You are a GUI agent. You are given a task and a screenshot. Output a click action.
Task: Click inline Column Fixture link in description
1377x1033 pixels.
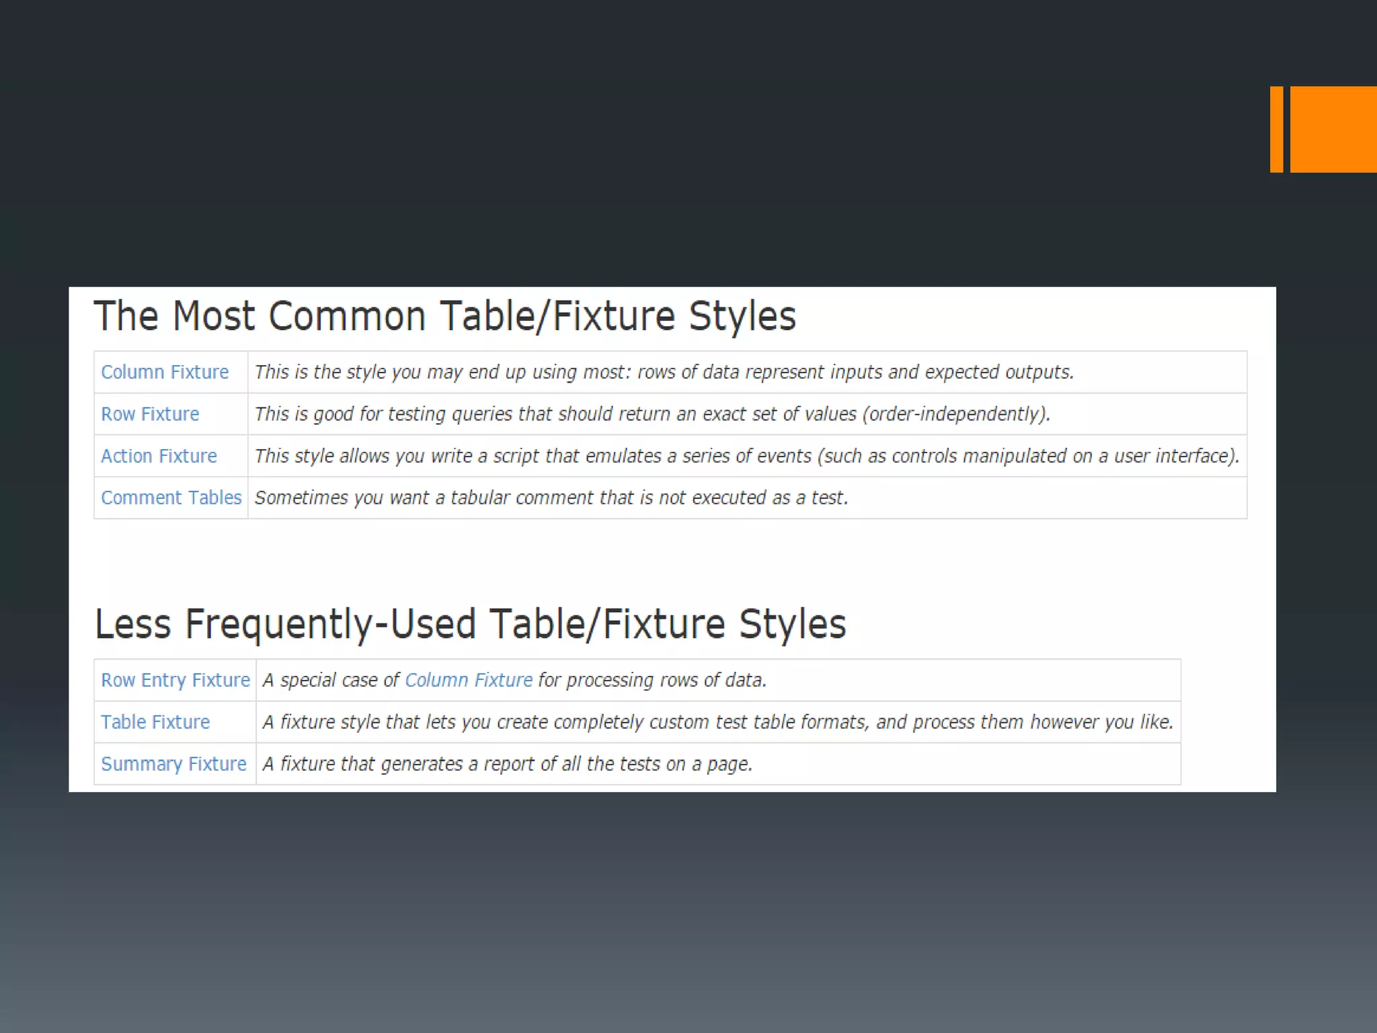[469, 680]
